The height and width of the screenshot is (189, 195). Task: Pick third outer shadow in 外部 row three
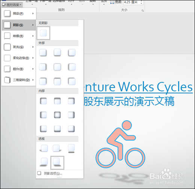(72, 81)
